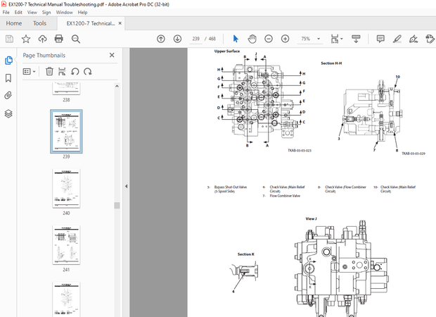Viewport: 436px width, 317px height.
Task: Select page 239 thumbnail
Action: pyautogui.click(x=66, y=131)
